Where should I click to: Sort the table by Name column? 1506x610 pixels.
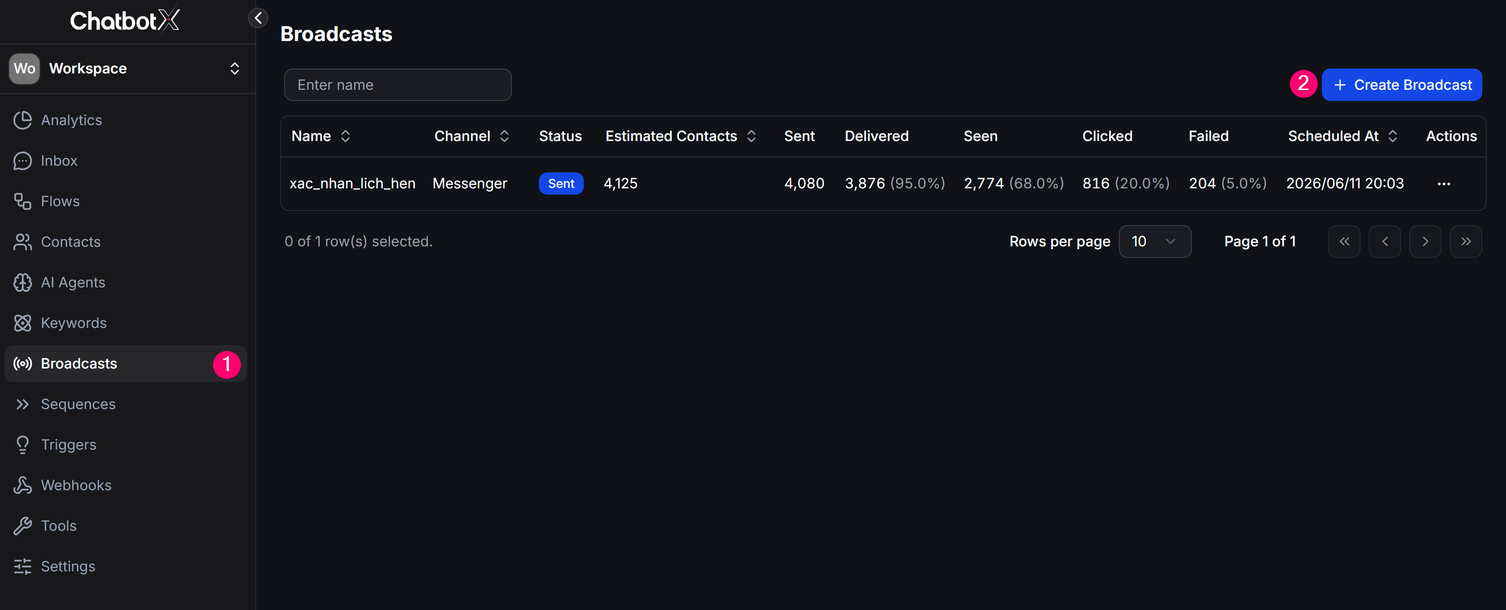tap(320, 136)
